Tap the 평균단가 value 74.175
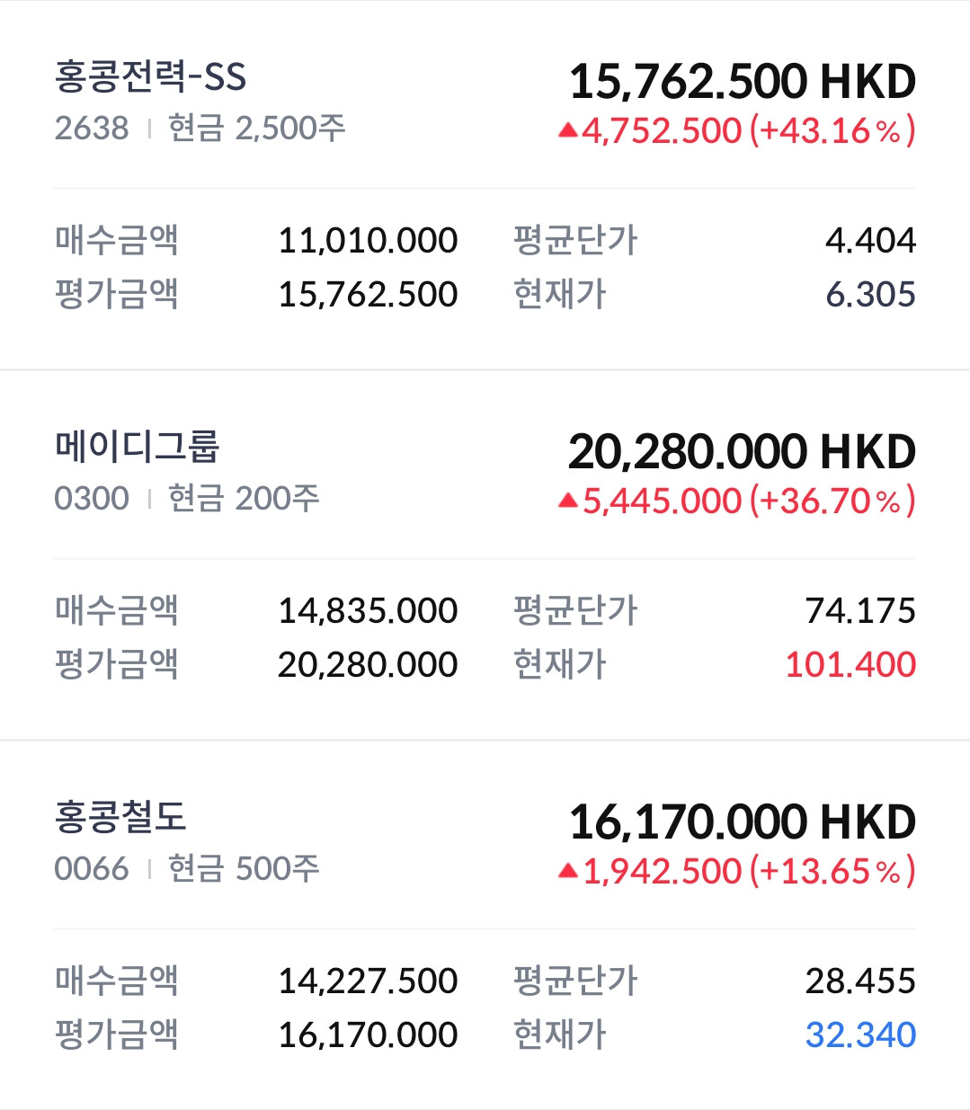The width and height of the screenshot is (970, 1110). tap(860, 611)
